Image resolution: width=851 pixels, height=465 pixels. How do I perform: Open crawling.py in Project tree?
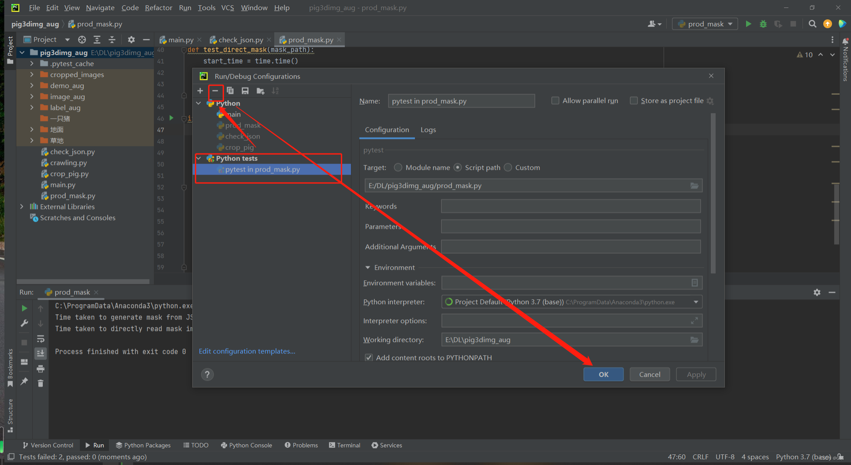[68, 163]
